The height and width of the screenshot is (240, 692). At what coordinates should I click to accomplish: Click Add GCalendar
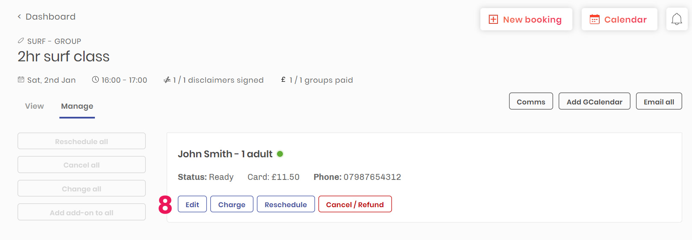(594, 101)
